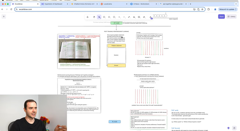Image resolution: width=240 pixels, height=131 pixels.
Task: Click the excalidraw.com address bar
Action: click(97, 9)
